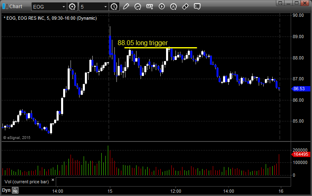Click the blue 86.53 current price marker

301,89
